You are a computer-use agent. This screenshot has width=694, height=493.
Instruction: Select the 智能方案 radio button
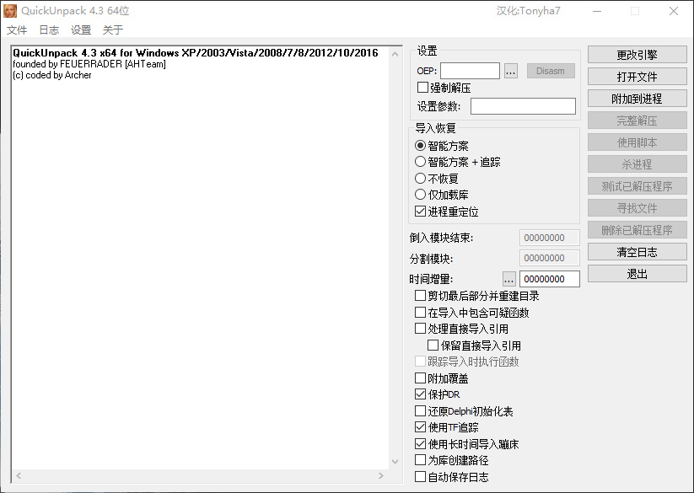420,146
